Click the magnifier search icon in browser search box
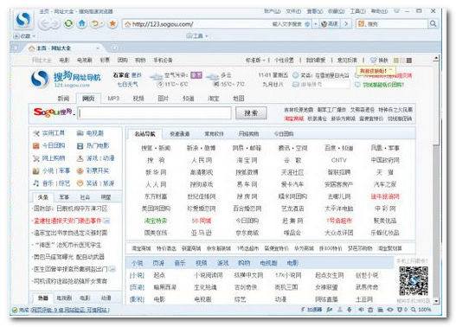This screenshot has width=456, height=327. pos(433,23)
